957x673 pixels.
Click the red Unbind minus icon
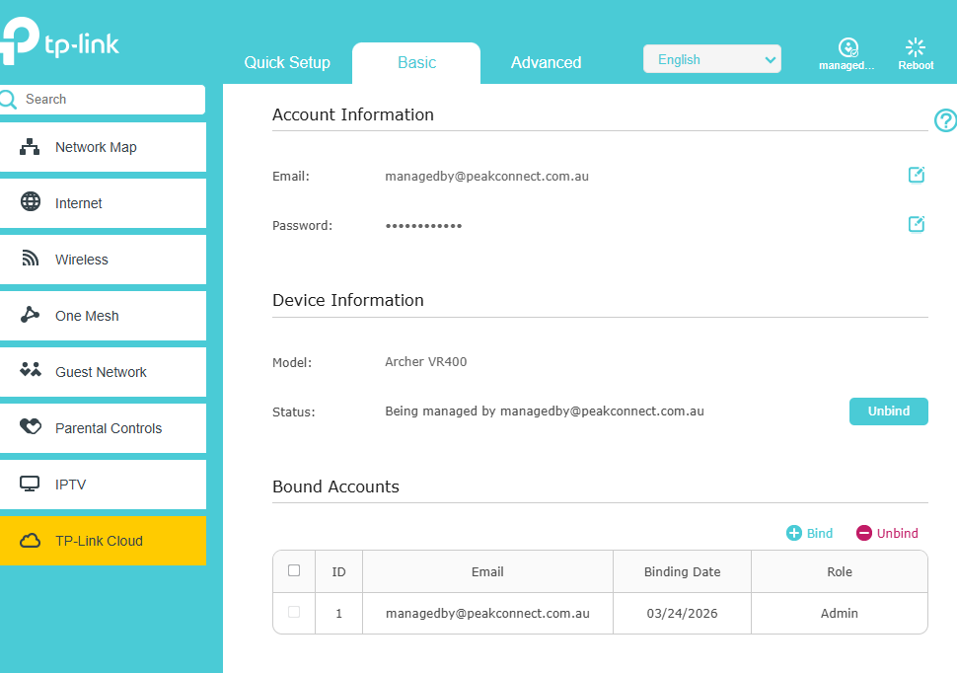(863, 533)
